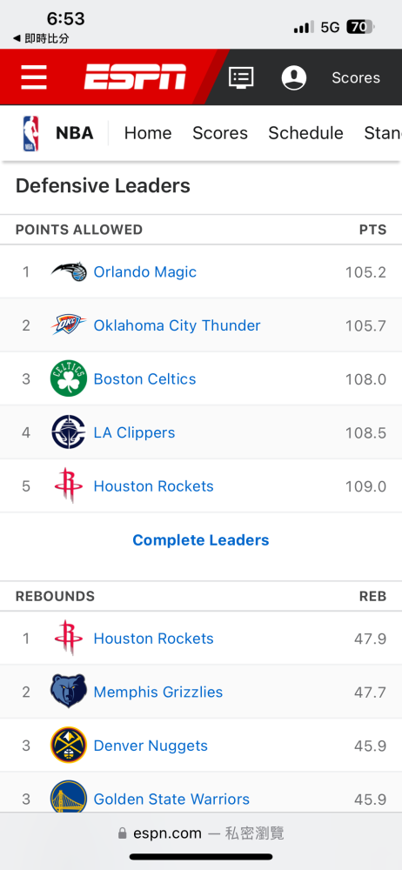The width and height of the screenshot is (402, 870).
Task: Open the Golden State Warriors link
Action: pyautogui.click(x=171, y=799)
